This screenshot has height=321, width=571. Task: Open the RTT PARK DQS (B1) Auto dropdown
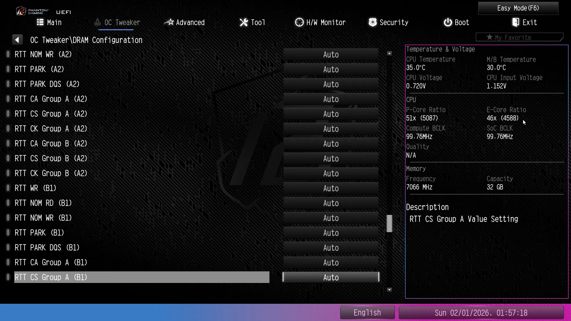[331, 248]
